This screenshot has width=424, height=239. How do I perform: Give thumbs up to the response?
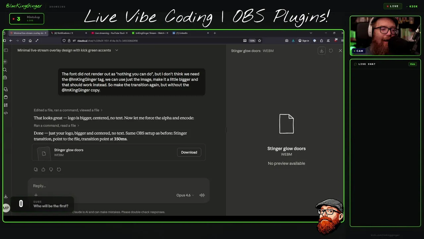43,170
